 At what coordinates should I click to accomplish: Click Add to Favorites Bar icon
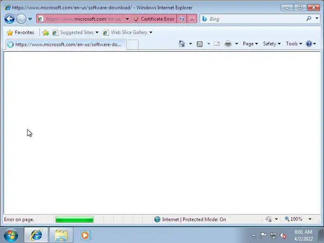click(46, 32)
